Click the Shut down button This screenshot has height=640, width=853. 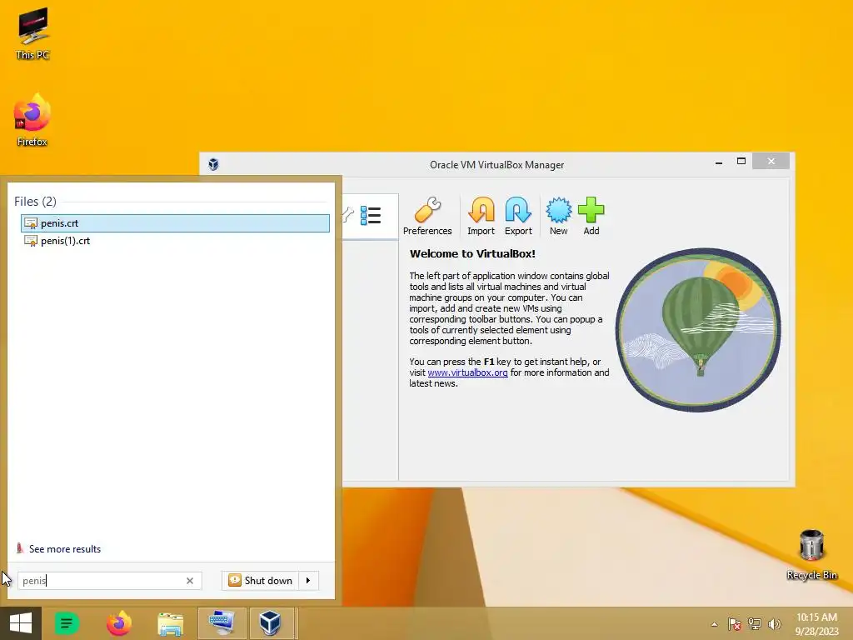coord(260,581)
